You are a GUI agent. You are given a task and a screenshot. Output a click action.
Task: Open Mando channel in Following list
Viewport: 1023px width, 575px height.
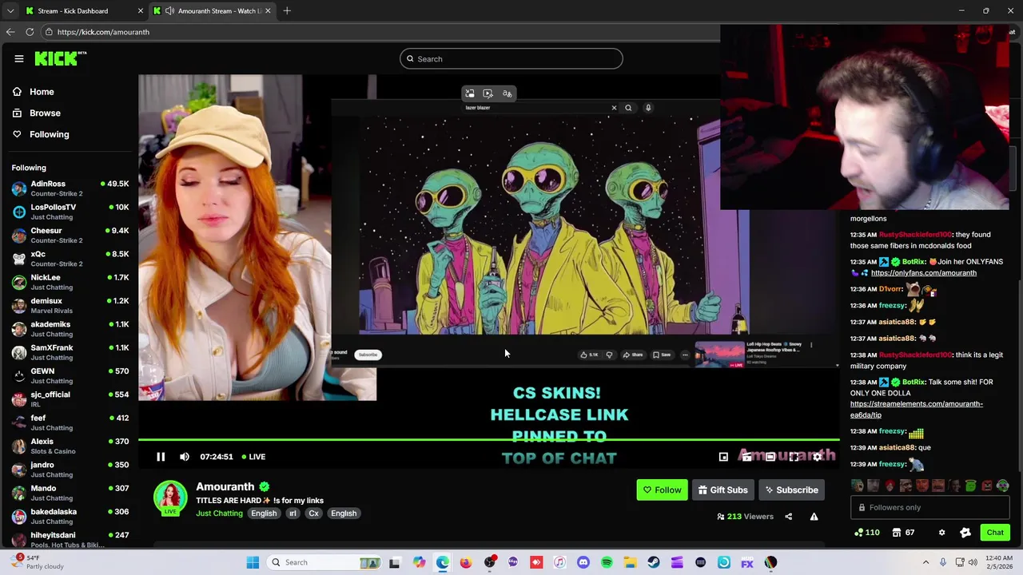(x=70, y=493)
